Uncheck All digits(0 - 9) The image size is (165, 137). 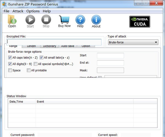point(10,64)
